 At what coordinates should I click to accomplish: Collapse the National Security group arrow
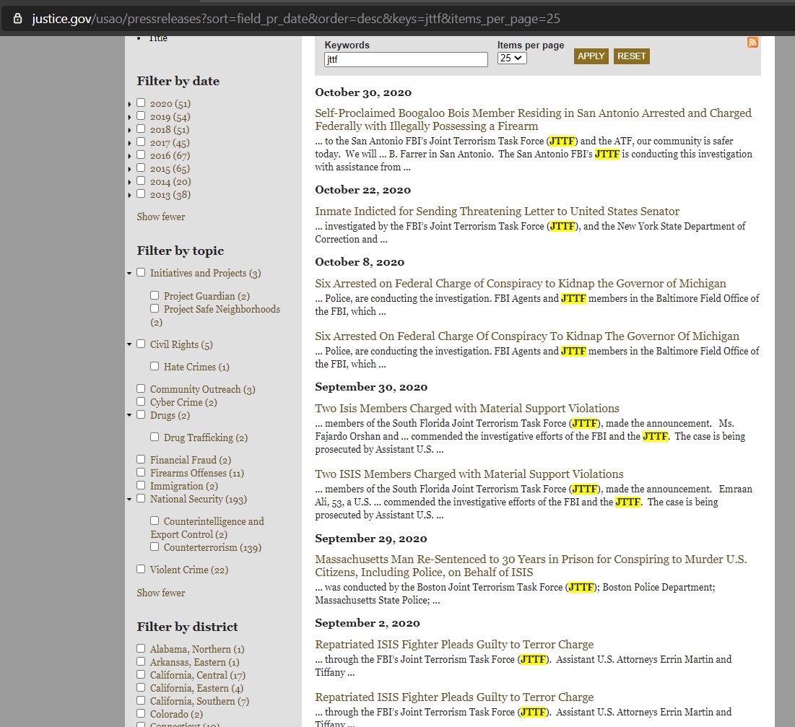point(130,500)
